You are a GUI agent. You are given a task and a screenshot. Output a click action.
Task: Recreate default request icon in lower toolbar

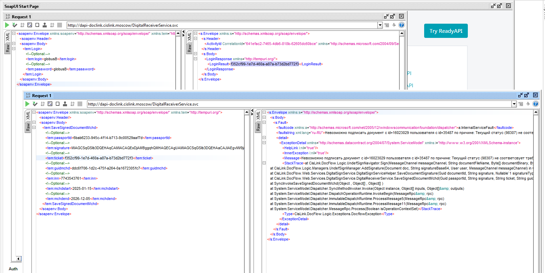[x=50, y=104]
